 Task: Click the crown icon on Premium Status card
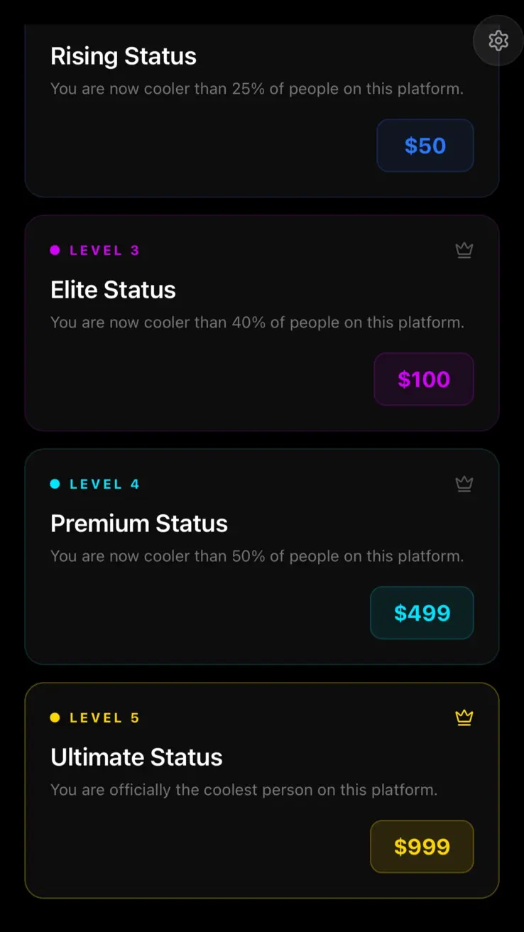click(x=464, y=484)
